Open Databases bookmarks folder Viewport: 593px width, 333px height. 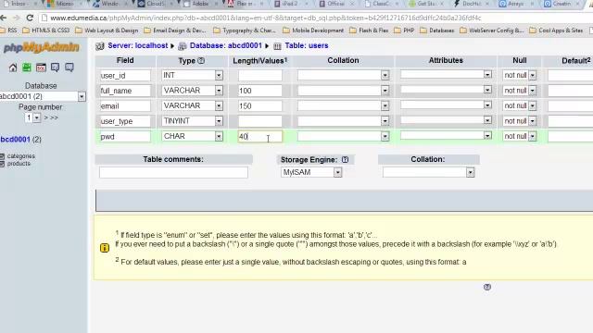tap(436, 31)
